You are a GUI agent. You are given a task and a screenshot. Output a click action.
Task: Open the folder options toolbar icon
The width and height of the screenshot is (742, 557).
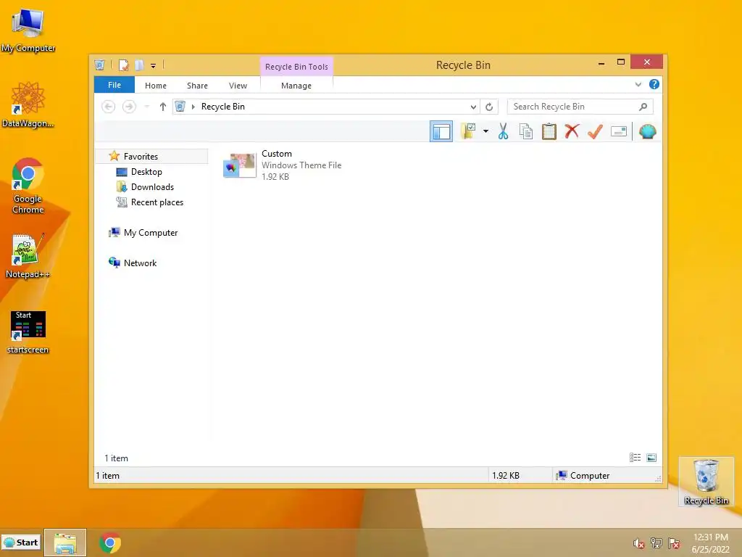click(x=468, y=131)
